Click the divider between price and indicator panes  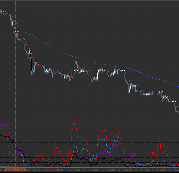tap(89, 117)
